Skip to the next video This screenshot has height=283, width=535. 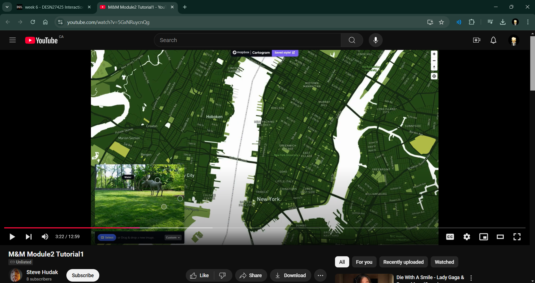28,237
